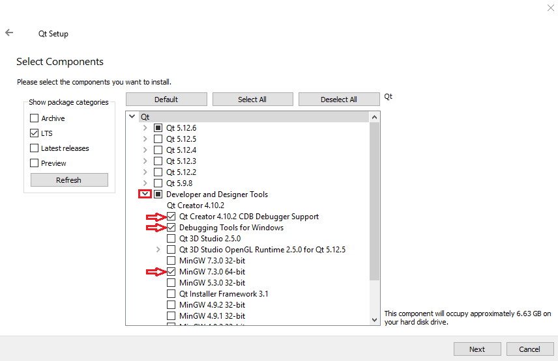
Task: Uncheck the LTS category checkbox
Action: pos(34,133)
